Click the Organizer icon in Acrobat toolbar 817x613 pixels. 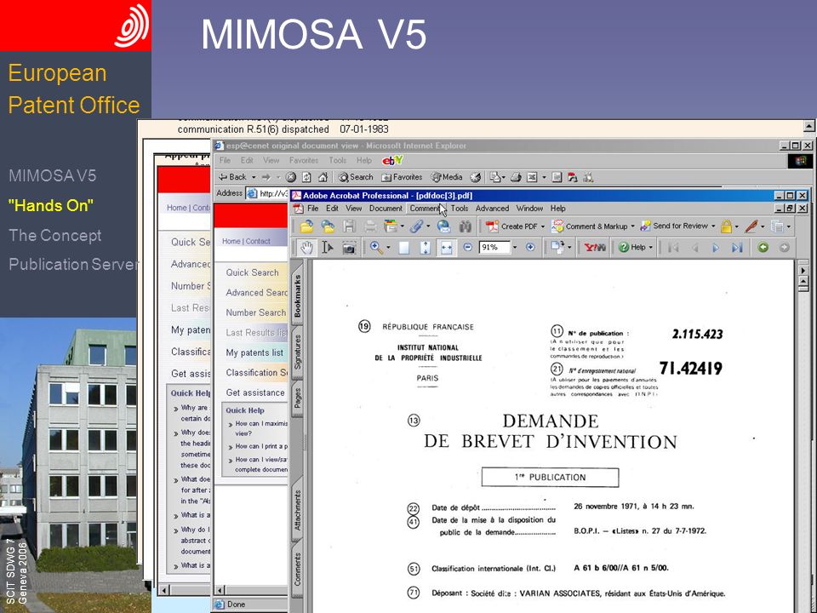391,226
